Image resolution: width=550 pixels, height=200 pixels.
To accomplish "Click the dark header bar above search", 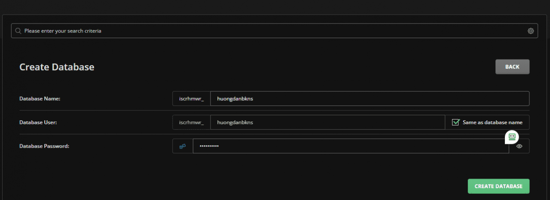I will 275,6.
